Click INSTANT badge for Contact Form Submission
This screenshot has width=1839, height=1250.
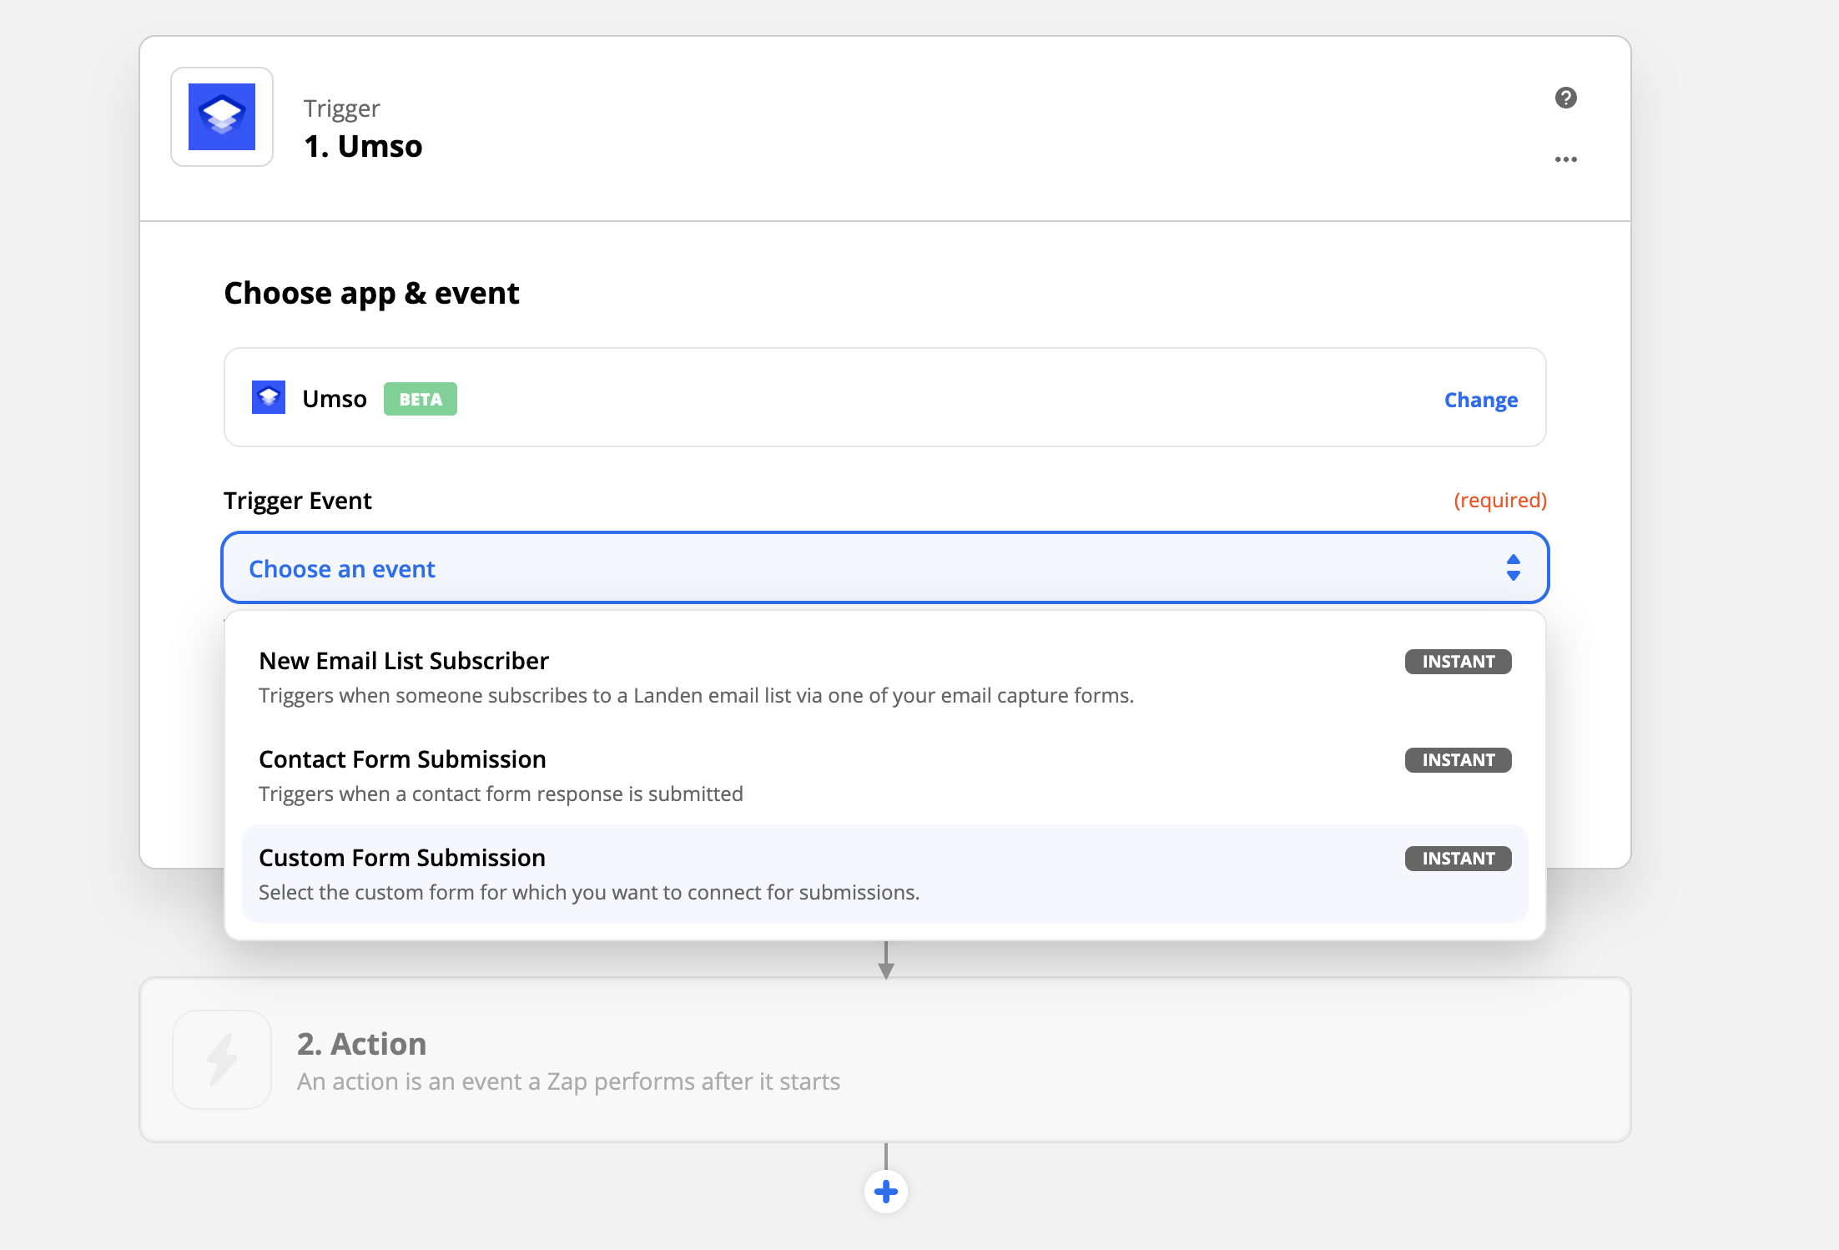pyautogui.click(x=1458, y=760)
